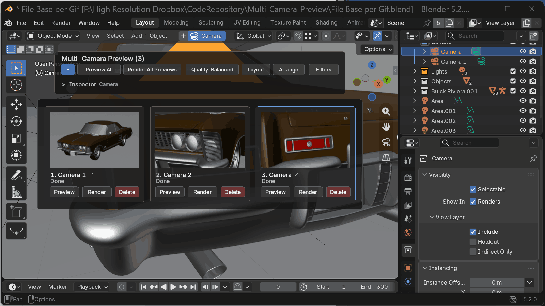Open the Render properties tab

tap(408, 178)
